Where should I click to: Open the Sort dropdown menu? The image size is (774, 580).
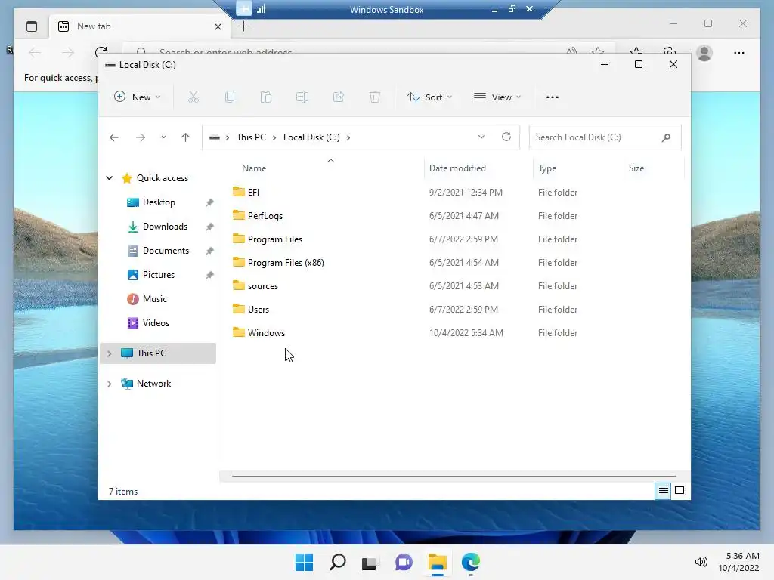(429, 97)
